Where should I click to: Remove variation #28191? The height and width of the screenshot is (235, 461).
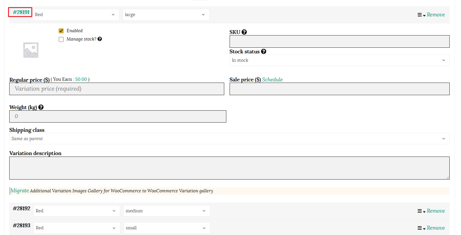(436, 15)
